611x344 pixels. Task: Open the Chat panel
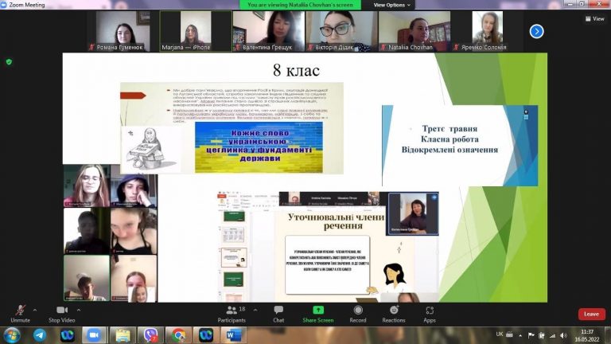278,315
